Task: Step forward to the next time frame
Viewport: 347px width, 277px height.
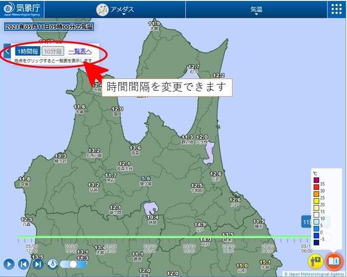Action: tap(38, 264)
